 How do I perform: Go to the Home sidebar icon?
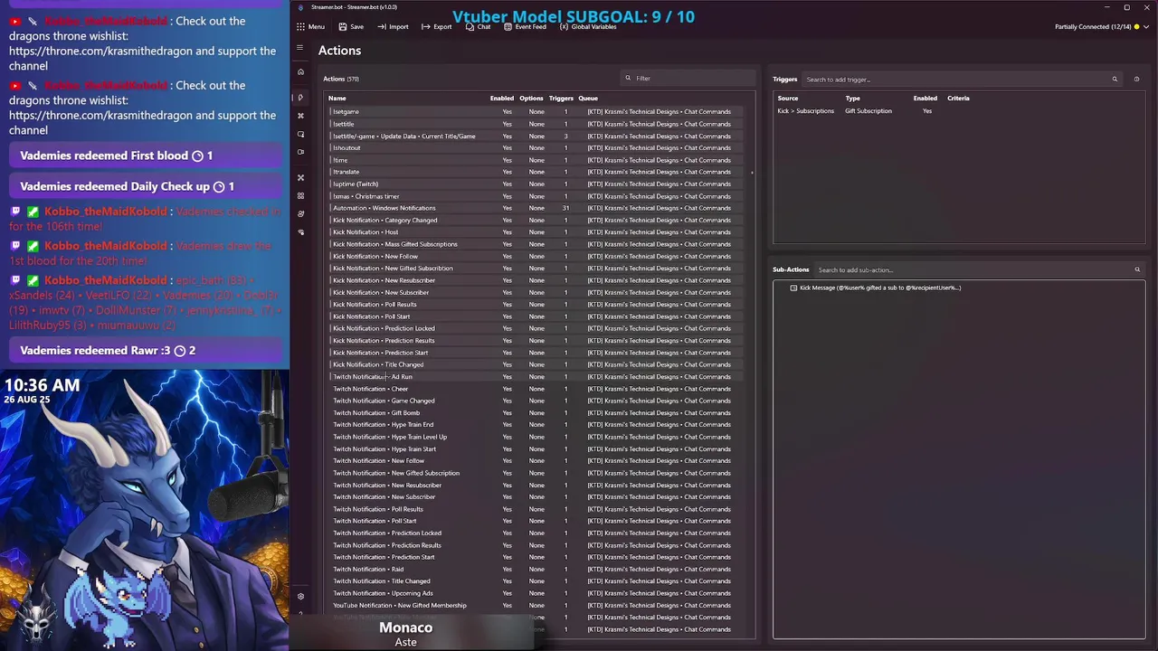click(300, 71)
